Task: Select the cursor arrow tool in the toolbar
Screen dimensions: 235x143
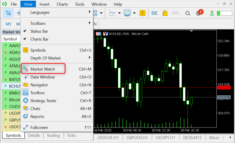Action: 8,13
